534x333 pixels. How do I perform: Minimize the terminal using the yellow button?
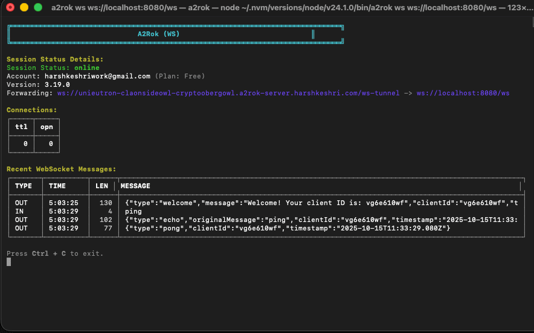tap(24, 7)
